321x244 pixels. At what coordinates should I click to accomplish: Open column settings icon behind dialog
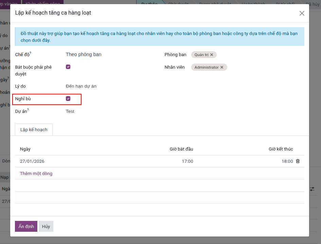pyautogui.click(x=312, y=189)
